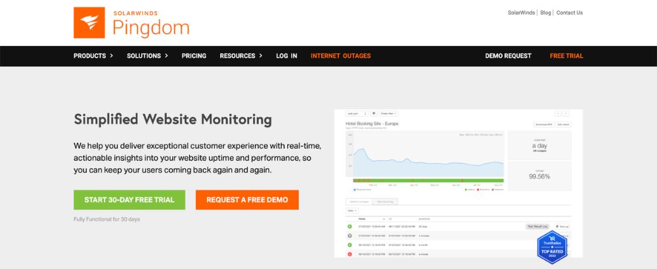Screen dimensions: 657x269
Task: Expand the SOLUTIONS menu
Action: click(147, 56)
